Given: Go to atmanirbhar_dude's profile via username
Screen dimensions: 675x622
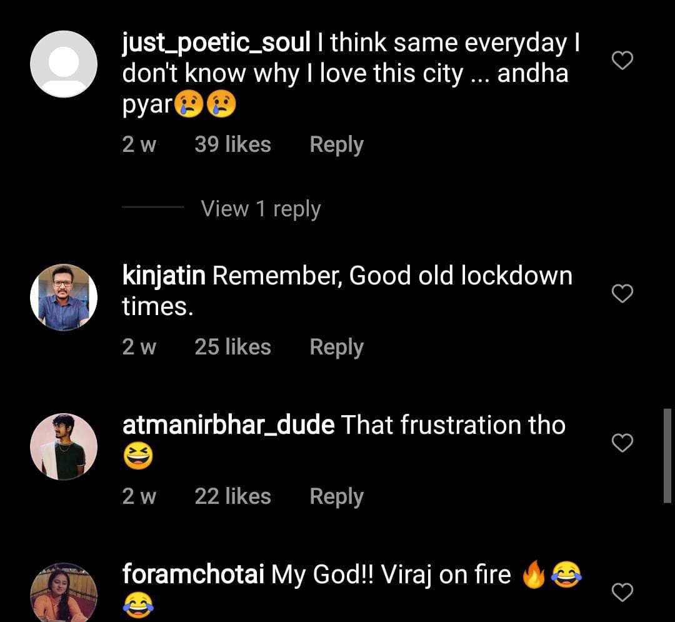Looking at the screenshot, I should pos(228,426).
